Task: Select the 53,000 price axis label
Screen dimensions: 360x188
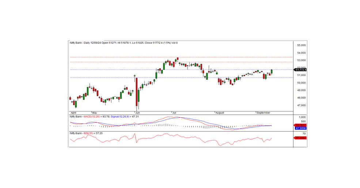Action: (x=301, y=60)
